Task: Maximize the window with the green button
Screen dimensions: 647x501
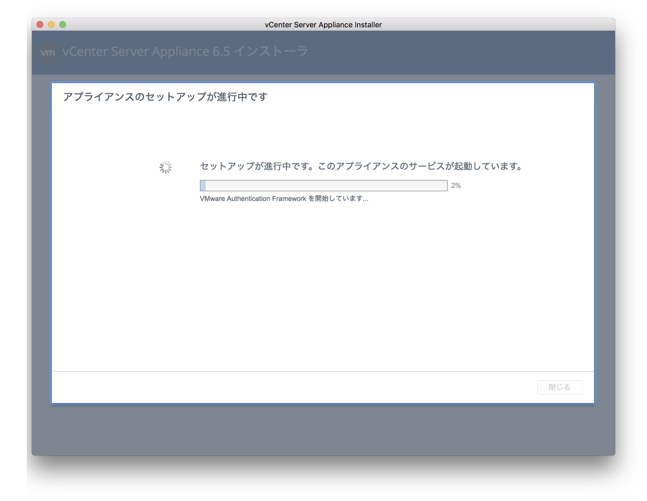Action: click(63, 24)
